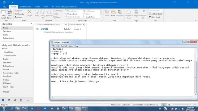Open the Notepad Edit menu
This screenshot has height=111, width=198.
[x=58, y=46]
